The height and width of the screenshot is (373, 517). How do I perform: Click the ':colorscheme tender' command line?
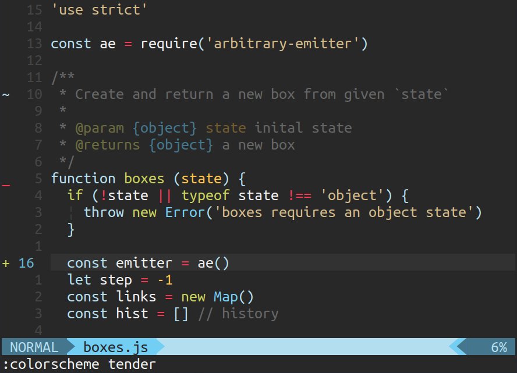(79, 364)
